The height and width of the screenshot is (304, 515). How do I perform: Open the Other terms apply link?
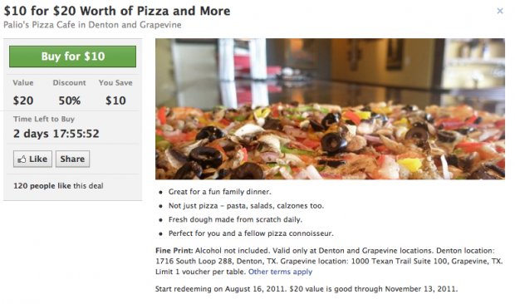pyautogui.click(x=280, y=272)
